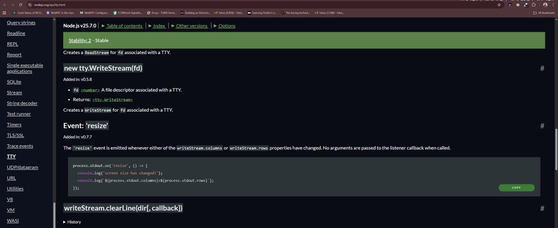Open String decoder in the sidebar

point(22,103)
